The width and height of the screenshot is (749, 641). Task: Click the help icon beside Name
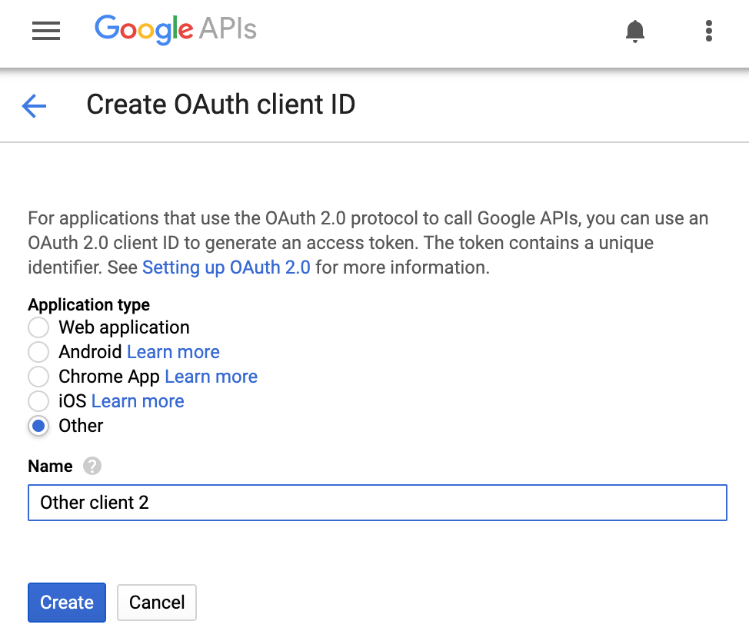click(x=92, y=466)
